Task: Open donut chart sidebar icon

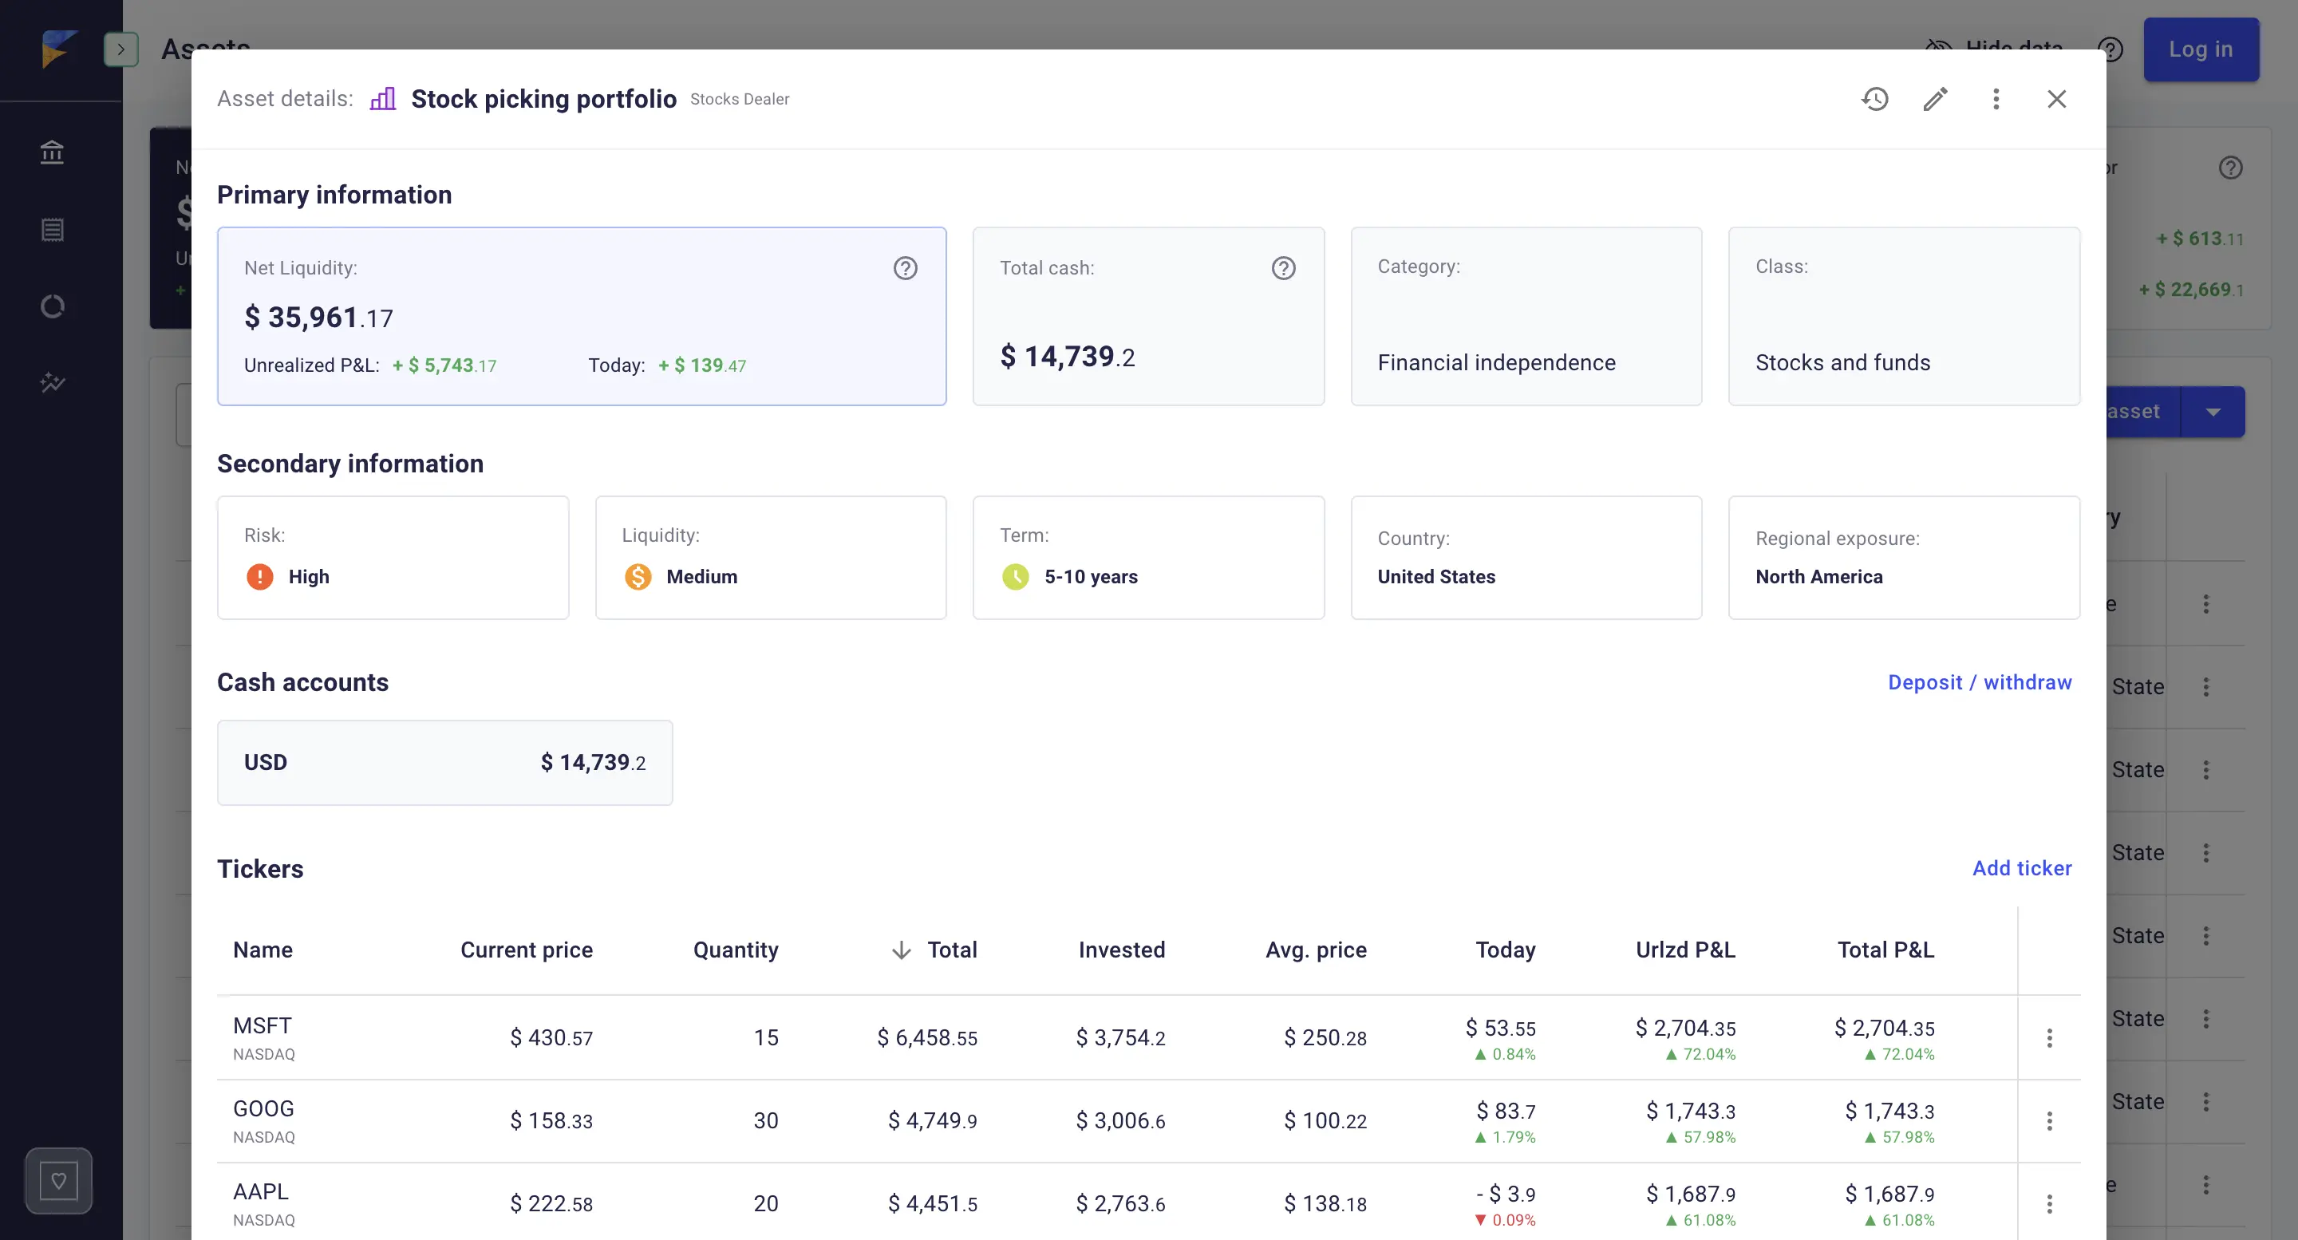Action: pyautogui.click(x=53, y=307)
